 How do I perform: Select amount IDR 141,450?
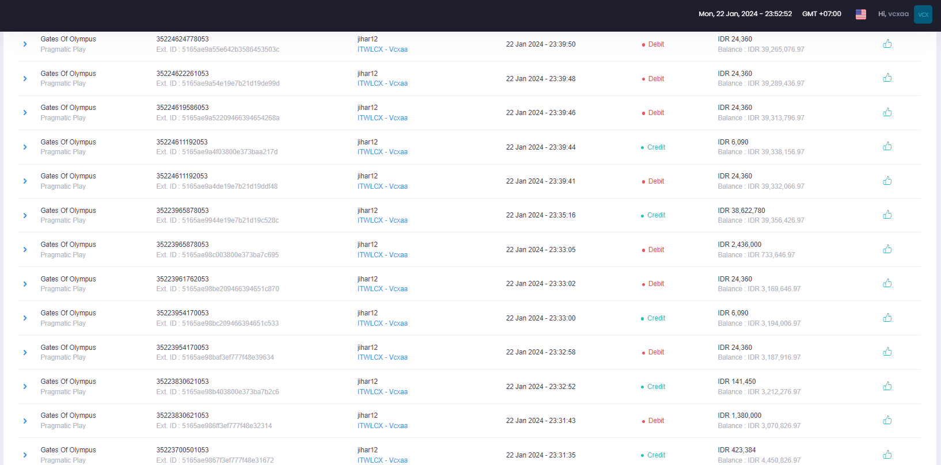pyautogui.click(x=737, y=382)
